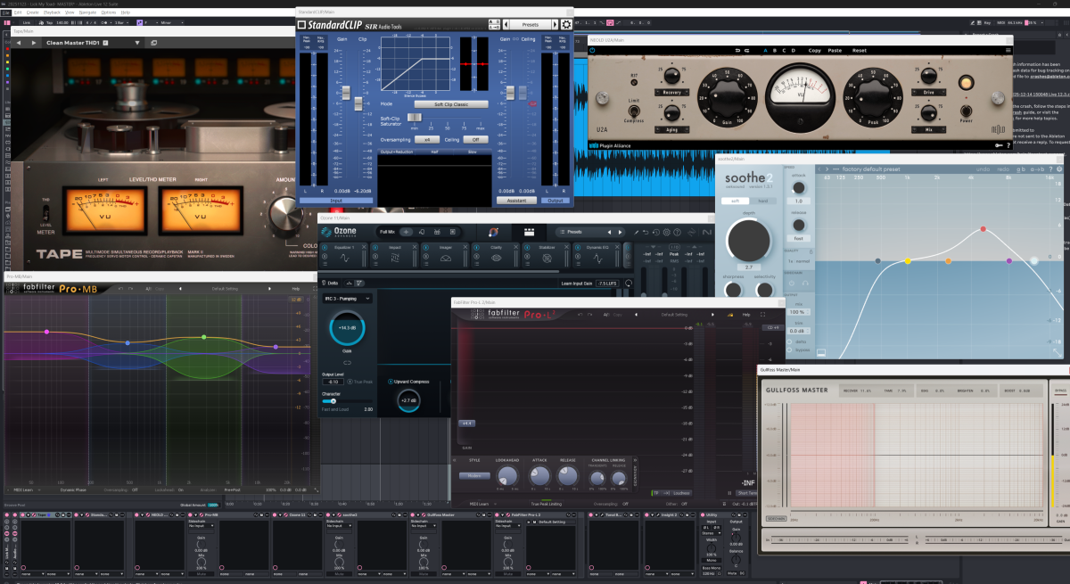The height and width of the screenshot is (584, 1070).
Task: Select the Stabilizer module in Ozone
Action: click(x=547, y=255)
